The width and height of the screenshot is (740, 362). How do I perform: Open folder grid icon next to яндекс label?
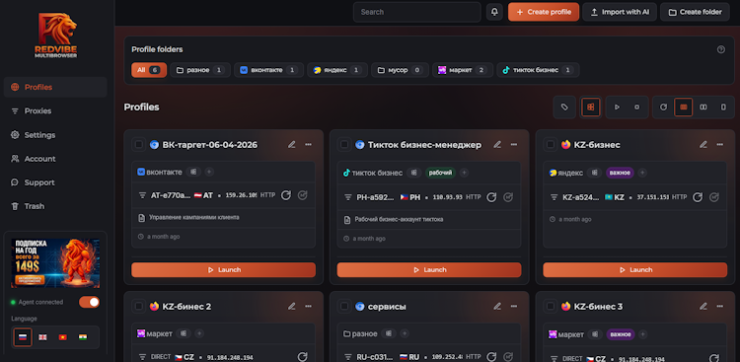[x=594, y=173]
